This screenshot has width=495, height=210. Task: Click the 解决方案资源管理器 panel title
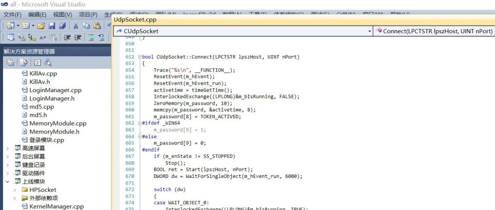[29, 51]
